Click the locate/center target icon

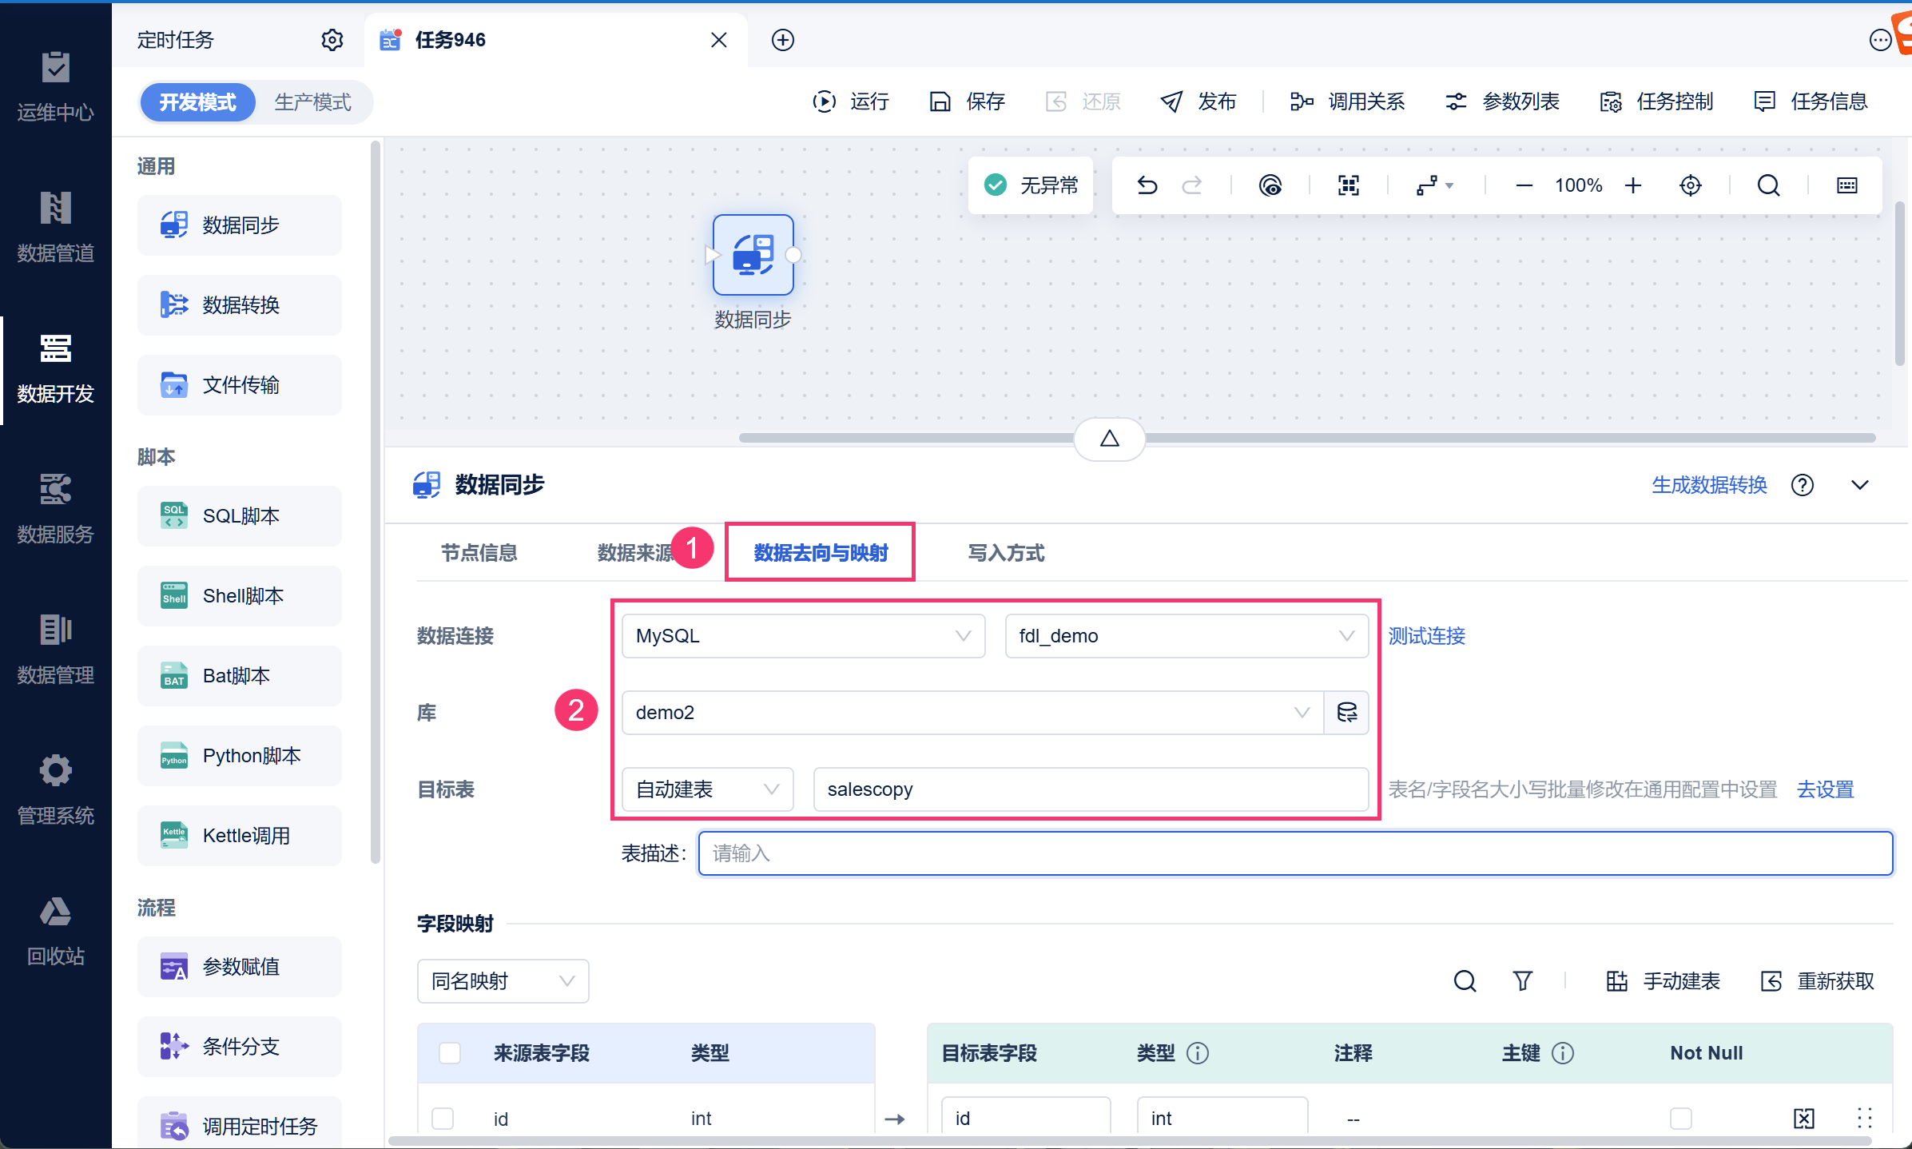[1690, 185]
